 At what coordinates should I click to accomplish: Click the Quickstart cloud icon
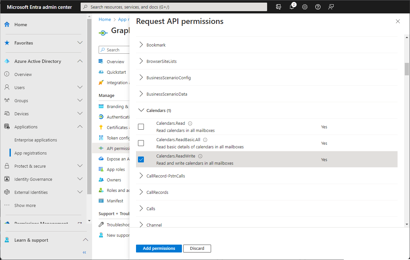click(101, 72)
